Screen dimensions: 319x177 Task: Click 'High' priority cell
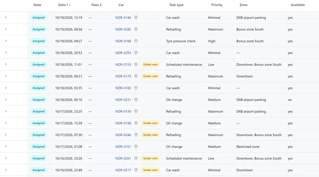click(212, 41)
